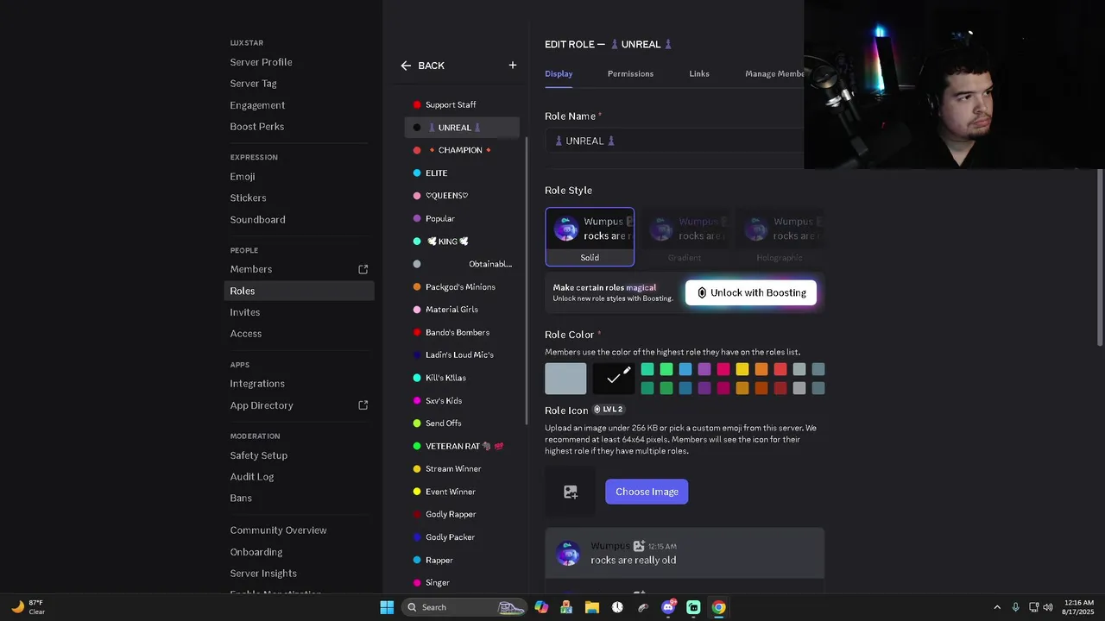This screenshot has width=1105, height=621.
Task: Click Unlock with Boosting button
Action: (x=751, y=292)
